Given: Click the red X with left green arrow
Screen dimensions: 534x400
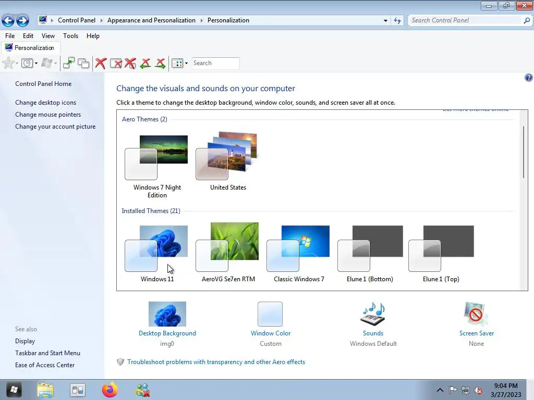Looking at the screenshot, I should tap(145, 63).
